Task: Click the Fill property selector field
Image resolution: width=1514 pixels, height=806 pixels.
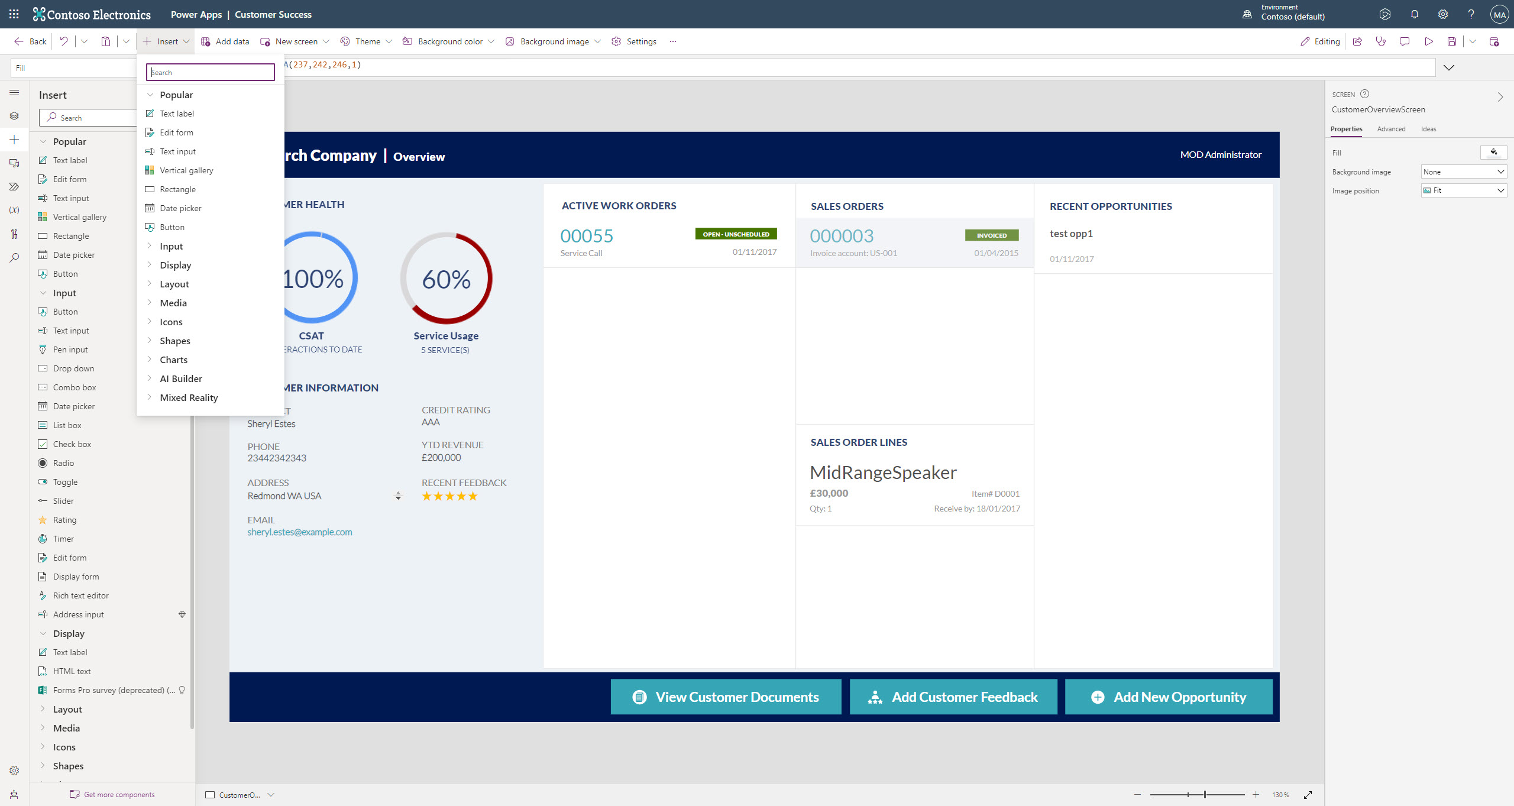Action: tap(73, 68)
